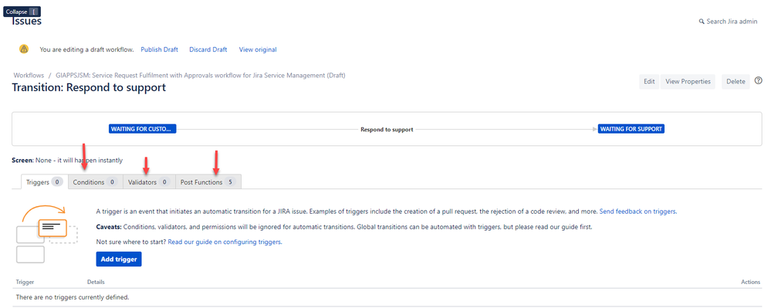Switch to the Post Functions tab
Viewport: 771px width, 308px height.
[208, 182]
